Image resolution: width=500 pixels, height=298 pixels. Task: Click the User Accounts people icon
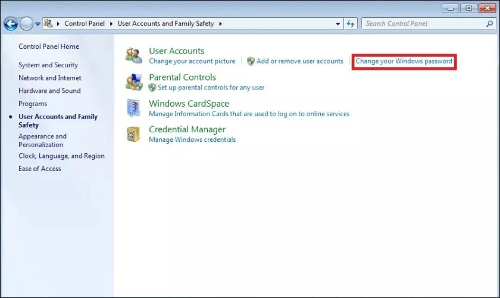133,55
